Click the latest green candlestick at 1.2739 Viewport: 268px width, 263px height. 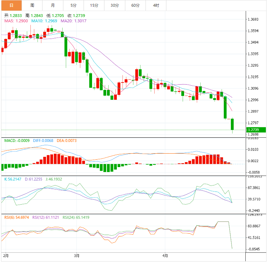(x=232, y=124)
